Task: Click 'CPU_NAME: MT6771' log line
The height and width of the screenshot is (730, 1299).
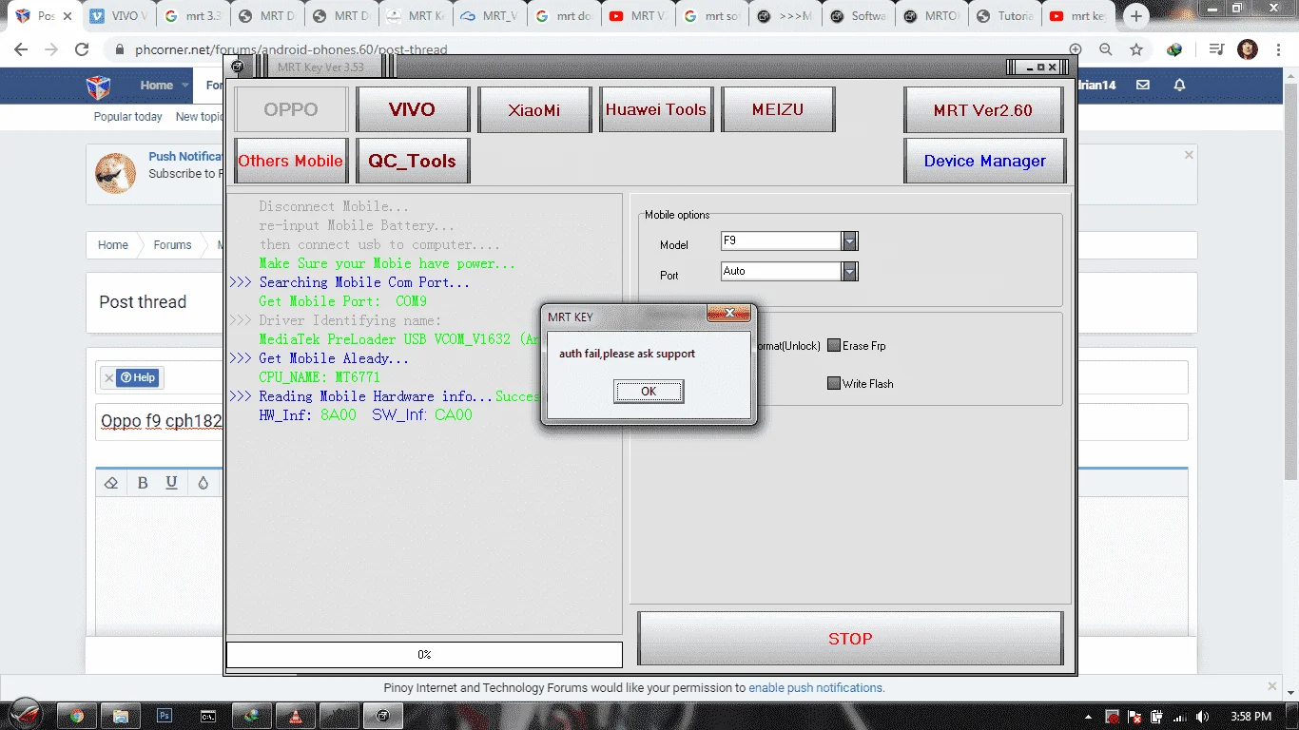Action: [320, 377]
